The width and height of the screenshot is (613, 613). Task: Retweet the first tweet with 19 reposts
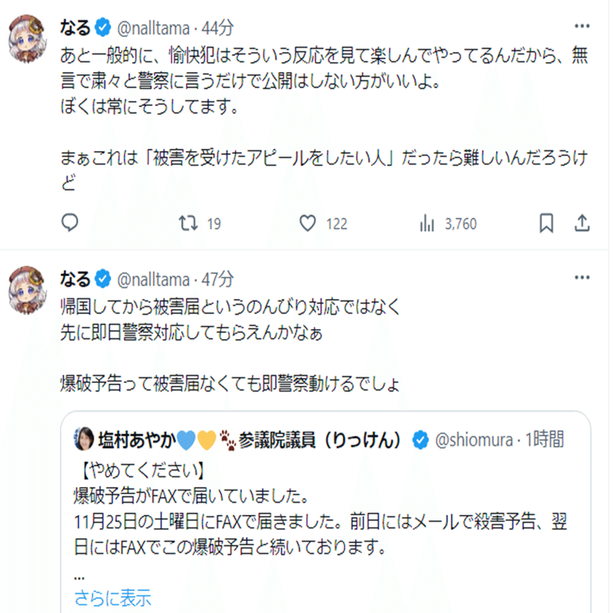pyautogui.click(x=187, y=224)
